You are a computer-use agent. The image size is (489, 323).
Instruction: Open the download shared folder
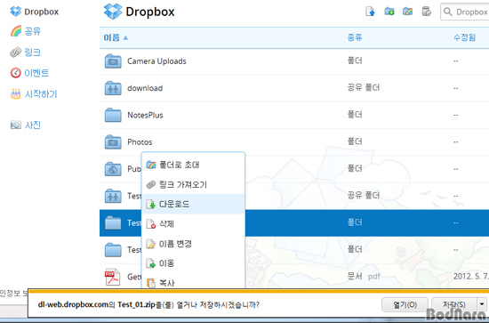click(x=145, y=88)
